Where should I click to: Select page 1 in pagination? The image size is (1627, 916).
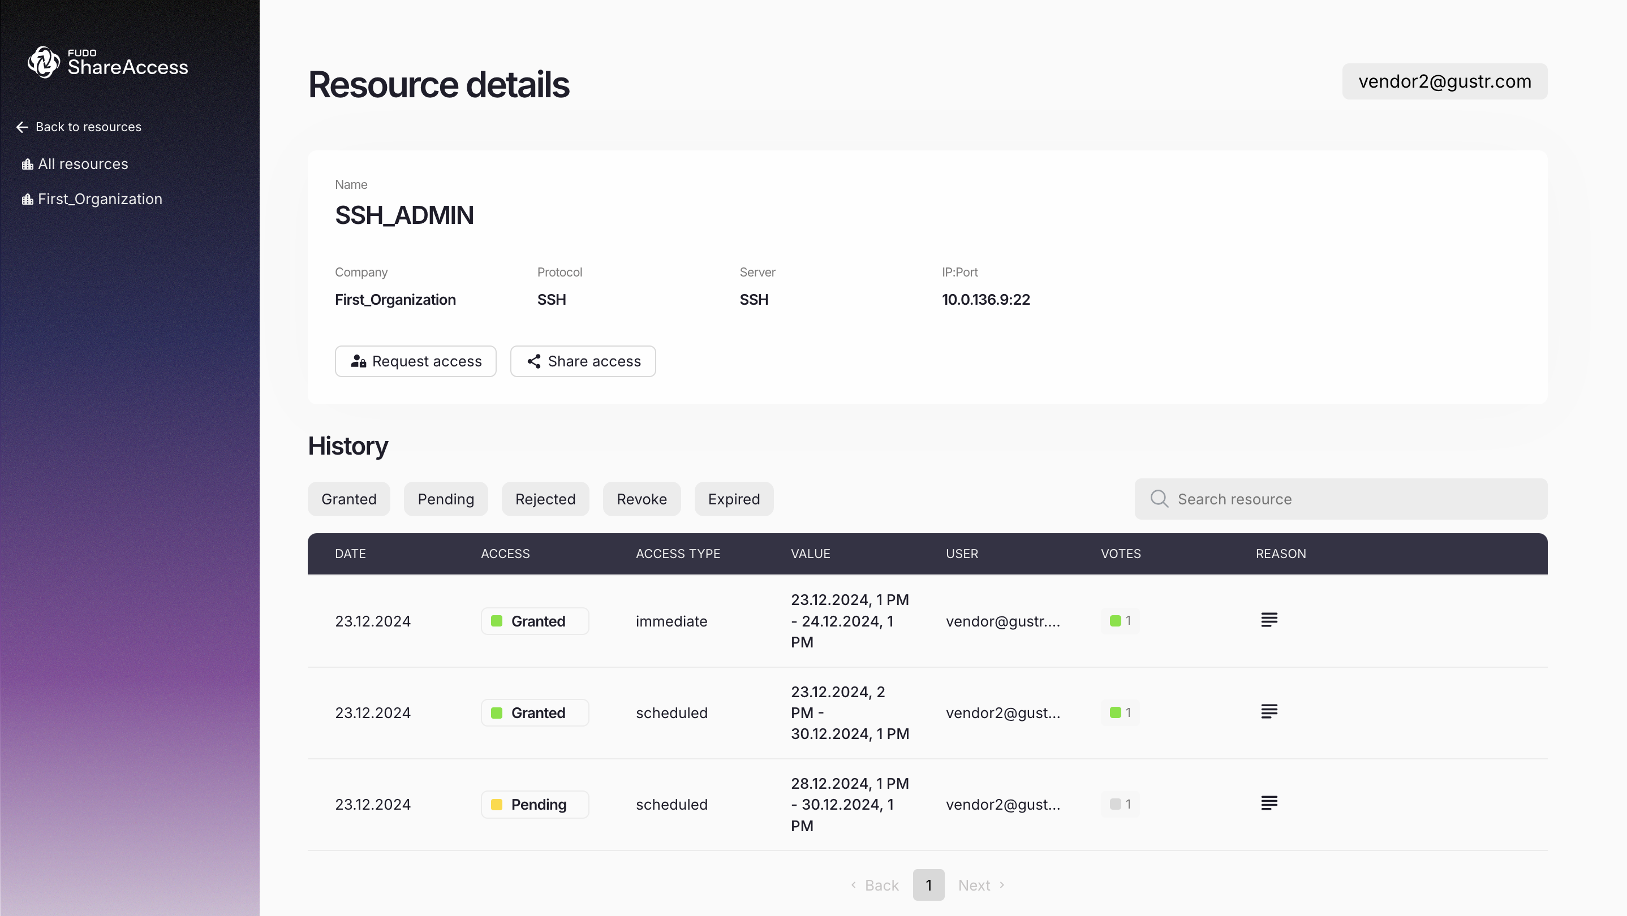928,885
